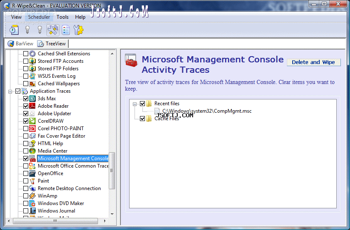This screenshot has width=350, height=230.
Task: Switch to the TreeView tab
Action: (x=52, y=44)
